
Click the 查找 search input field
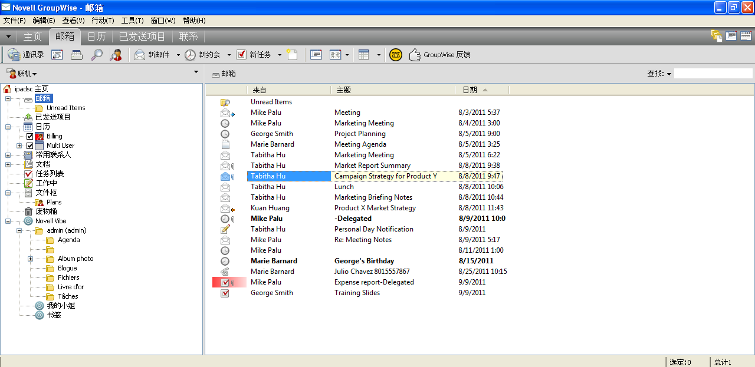tap(713, 74)
